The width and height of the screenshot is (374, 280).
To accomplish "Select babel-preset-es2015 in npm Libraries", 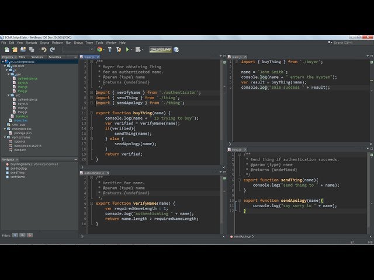I will pyautogui.click(x=27, y=146).
